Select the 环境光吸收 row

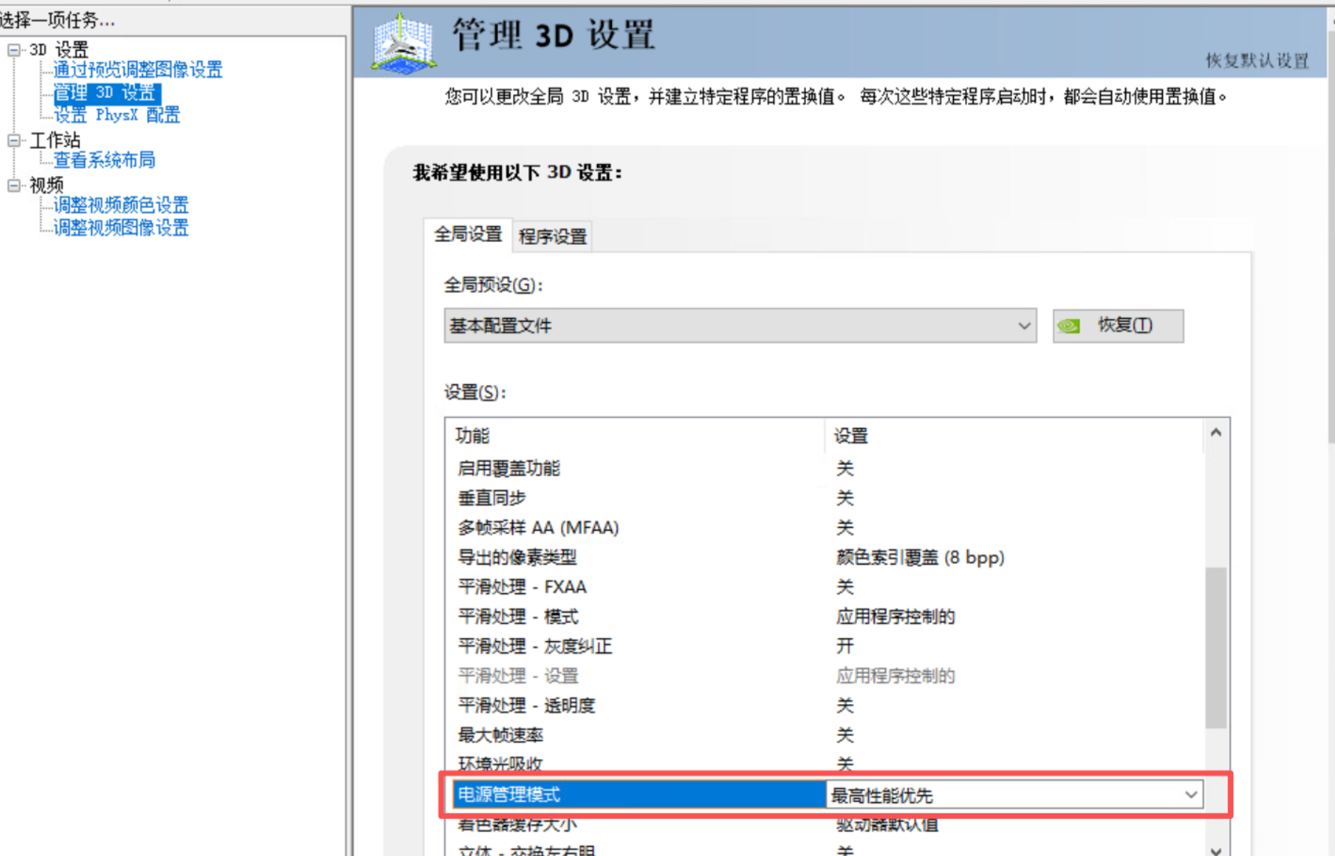[x=824, y=764]
